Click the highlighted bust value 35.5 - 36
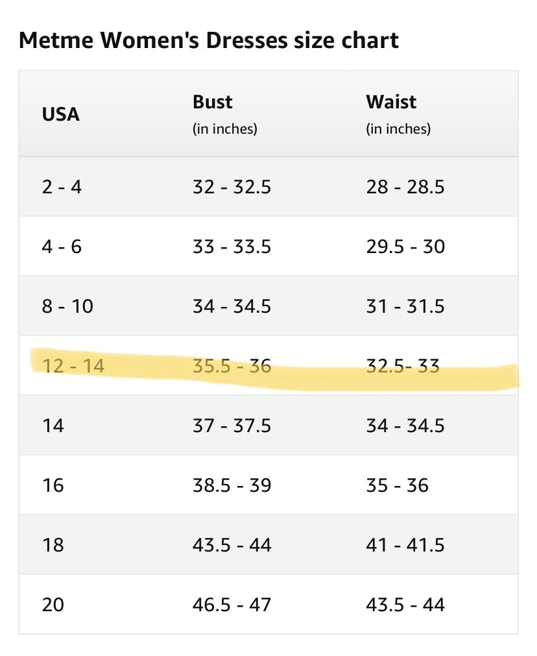 coord(232,366)
